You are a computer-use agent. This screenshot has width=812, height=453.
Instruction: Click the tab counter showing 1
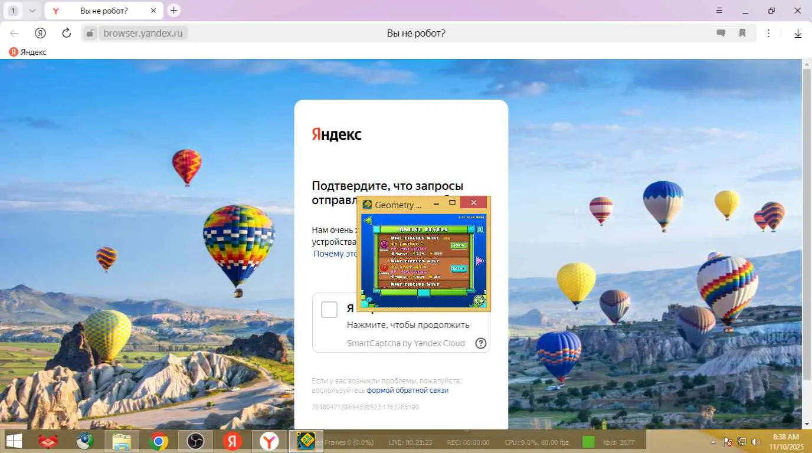(12, 11)
